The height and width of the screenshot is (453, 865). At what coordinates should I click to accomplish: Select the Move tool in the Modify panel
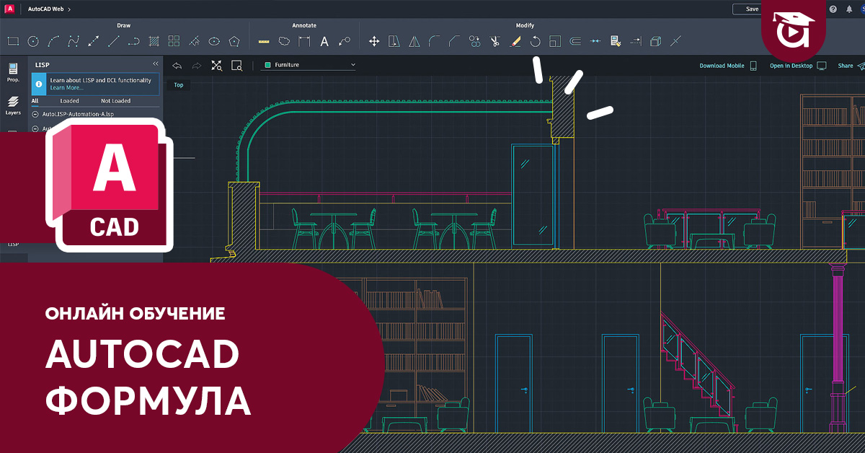pyautogui.click(x=374, y=41)
